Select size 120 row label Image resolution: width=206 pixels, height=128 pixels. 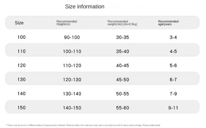[21, 65]
